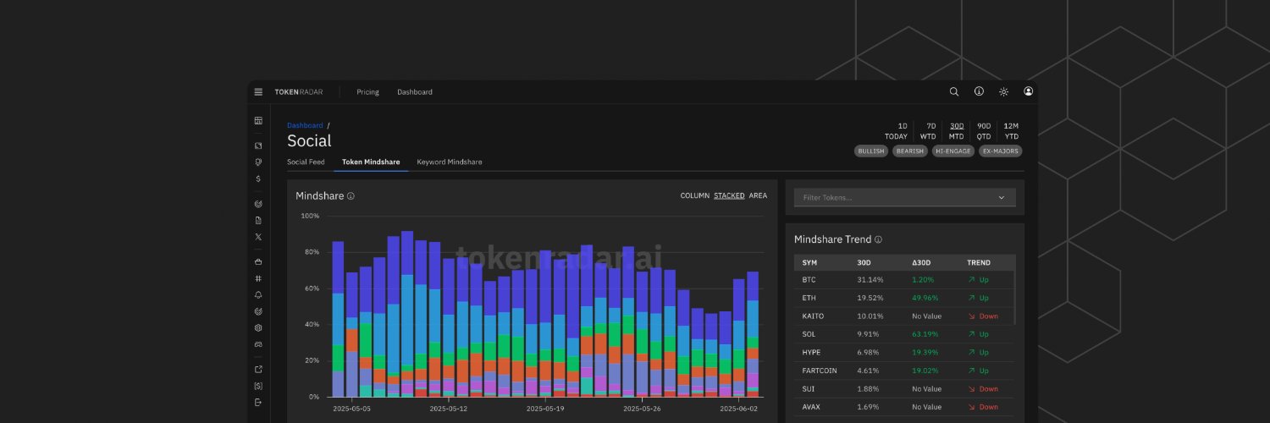Click the table dashboard icon in the sidebar
Image resolution: width=1270 pixels, height=423 pixels.
tap(258, 121)
